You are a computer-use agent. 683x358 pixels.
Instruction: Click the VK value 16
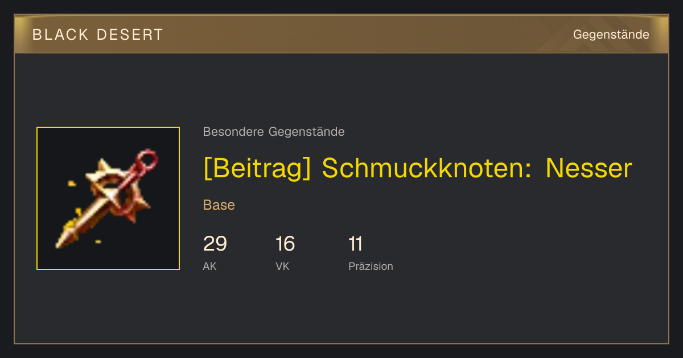coord(285,244)
